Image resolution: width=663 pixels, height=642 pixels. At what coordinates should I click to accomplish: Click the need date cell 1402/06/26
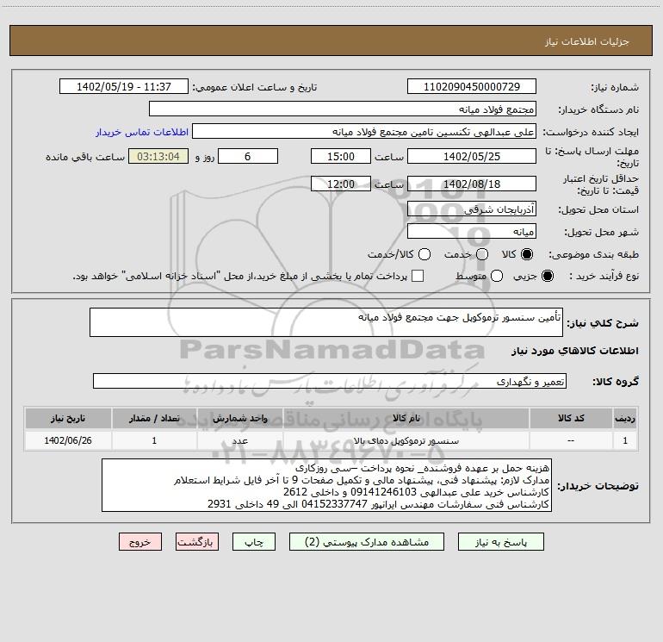(68, 440)
